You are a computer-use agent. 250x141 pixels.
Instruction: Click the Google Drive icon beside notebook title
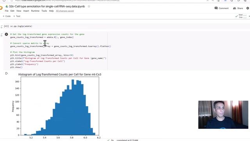7,6
